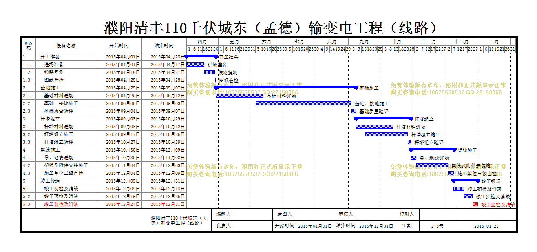Select task name cell 杆塔组立施工 in table
The height and width of the screenshot is (252, 537).
point(66,134)
